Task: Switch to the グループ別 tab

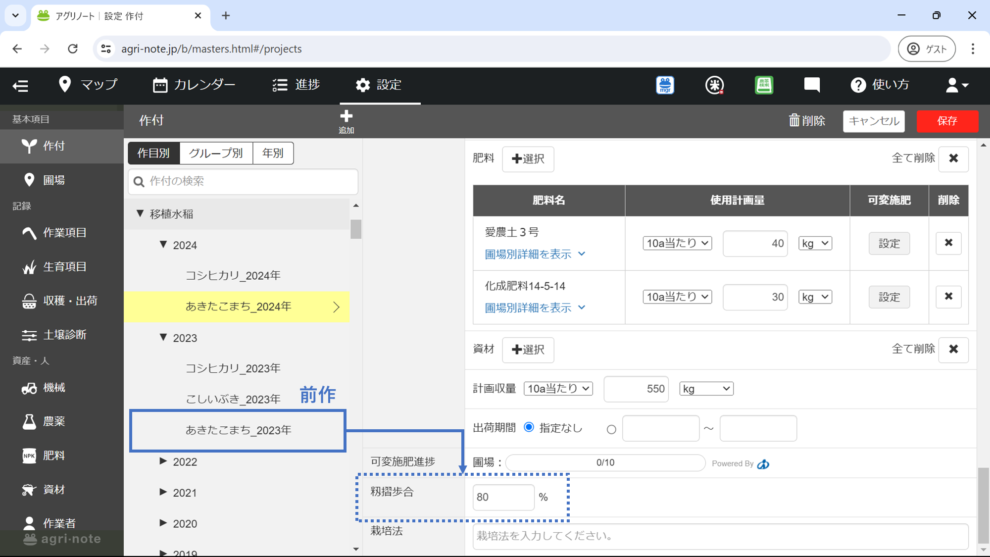Action: pyautogui.click(x=216, y=153)
